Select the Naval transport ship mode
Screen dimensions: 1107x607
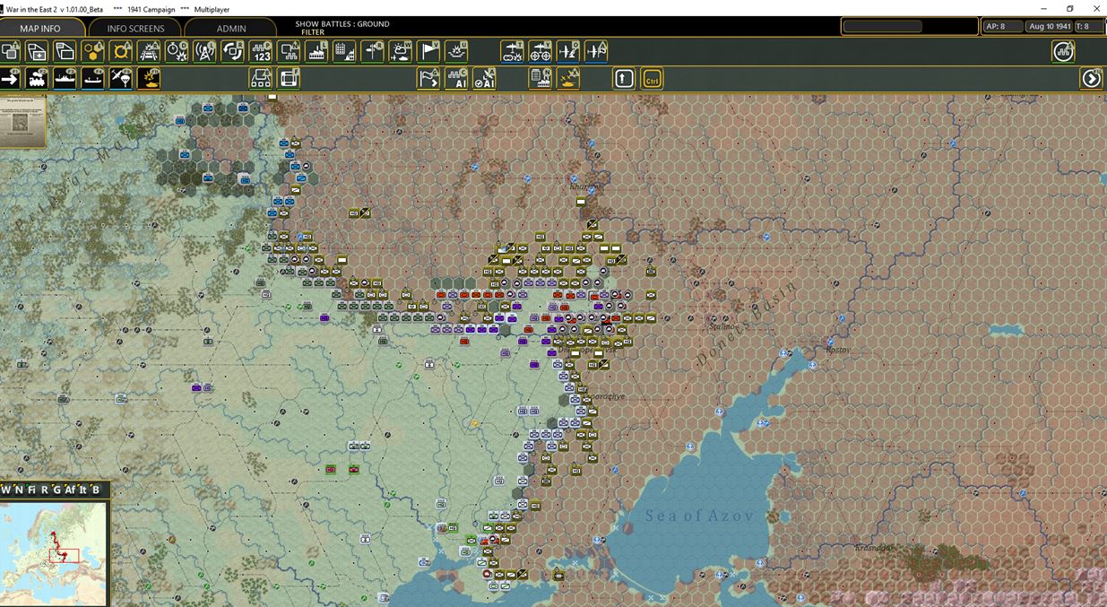(65, 79)
